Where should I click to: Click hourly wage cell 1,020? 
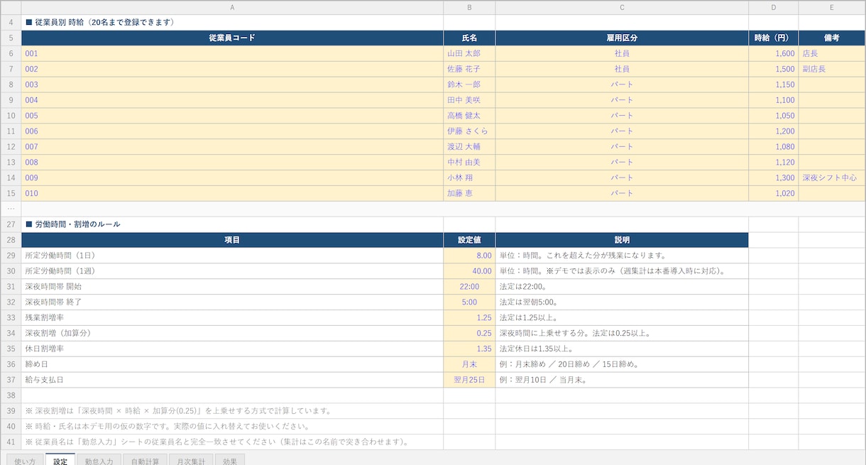[774, 193]
